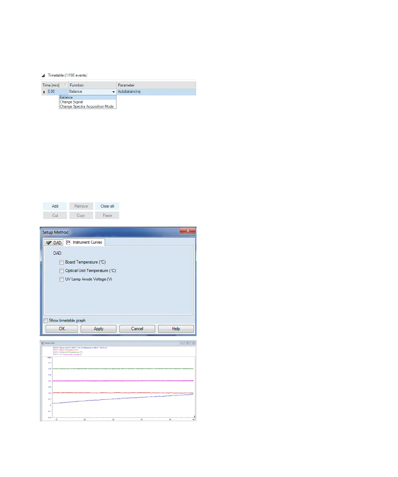This screenshot has width=398, height=477.
Task: Select the UV Lamp Anode Voltage legend entry in plot
Action: pyautogui.click(x=67, y=354)
